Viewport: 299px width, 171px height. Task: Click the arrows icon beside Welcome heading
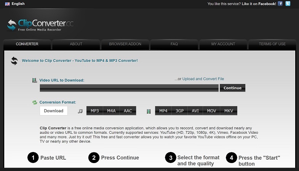(14, 61)
